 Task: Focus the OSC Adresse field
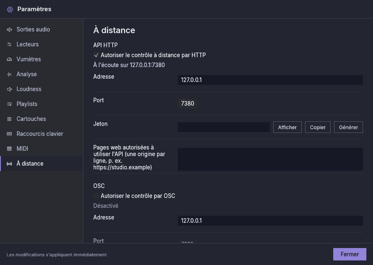click(x=270, y=221)
